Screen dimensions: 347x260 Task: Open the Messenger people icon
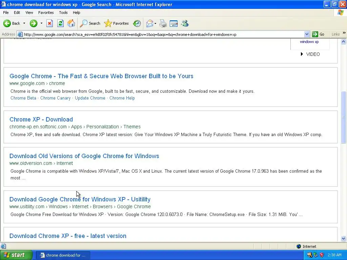pos(185,23)
